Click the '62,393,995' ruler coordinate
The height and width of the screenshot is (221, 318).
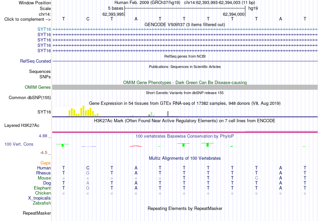[x=113, y=14]
